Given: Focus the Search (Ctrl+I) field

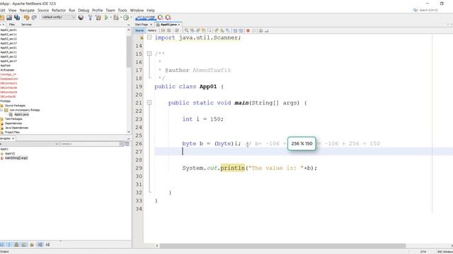Looking at the screenshot, I should click(430, 10).
